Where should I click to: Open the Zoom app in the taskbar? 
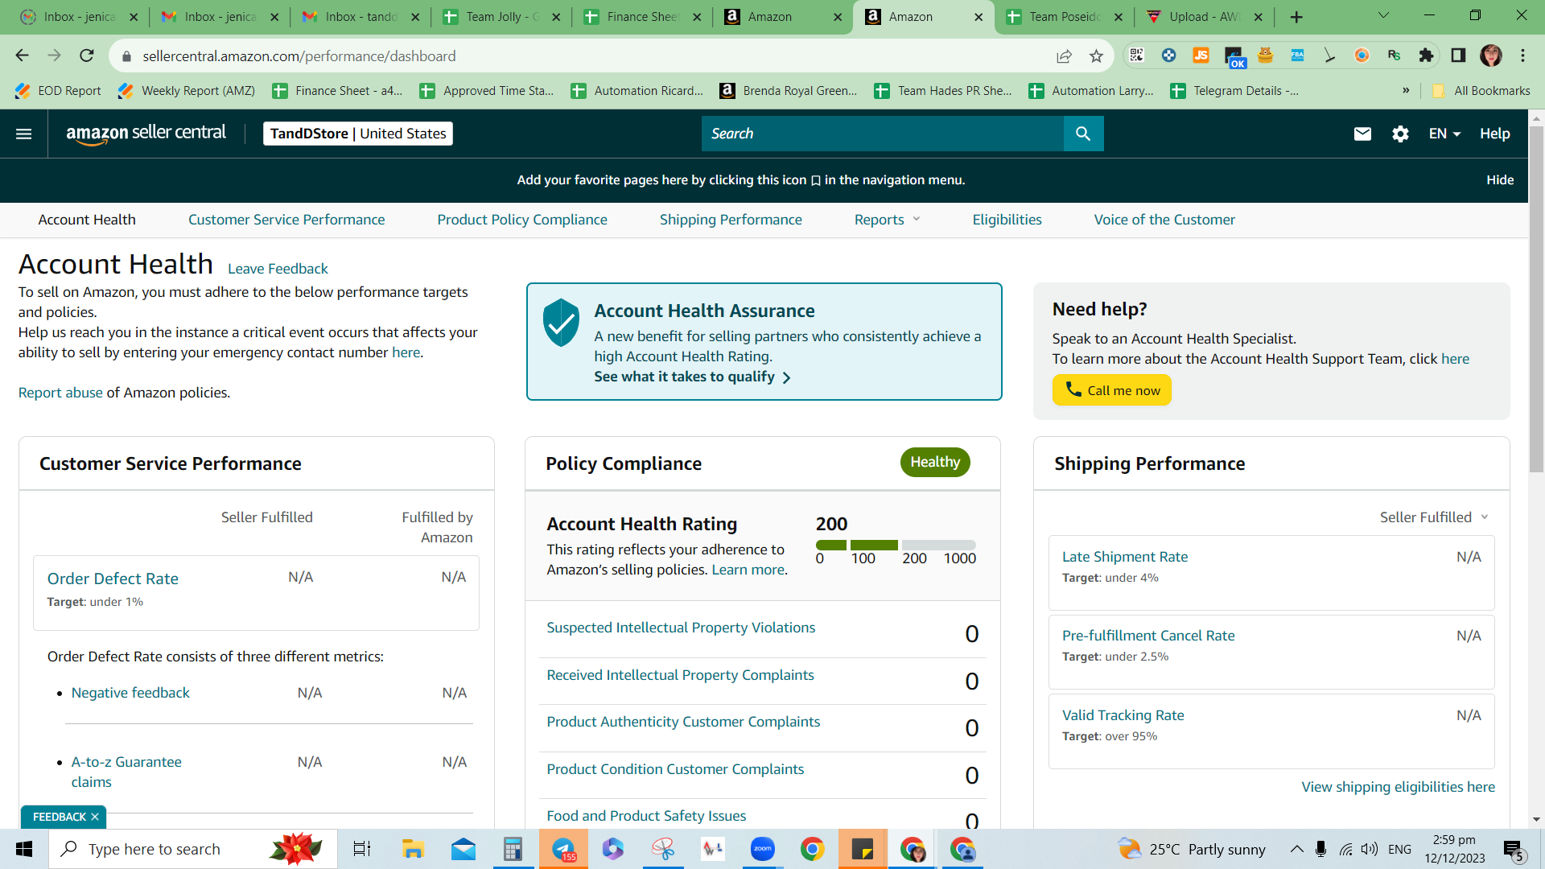762,849
